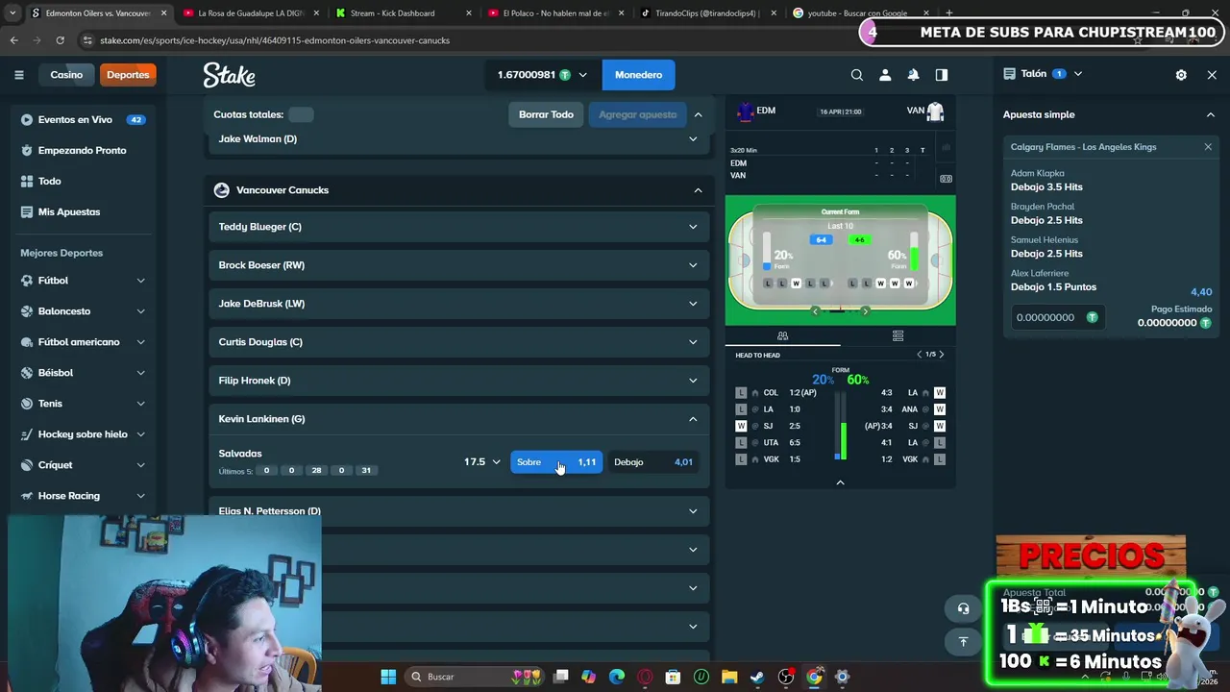
Task: Expand Brock Boeser (RW) row
Action: point(458,265)
